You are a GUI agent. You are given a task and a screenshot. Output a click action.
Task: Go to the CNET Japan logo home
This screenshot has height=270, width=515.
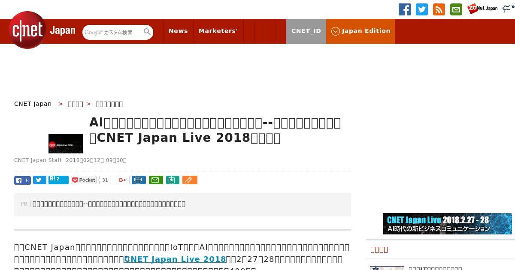[x=42, y=30]
